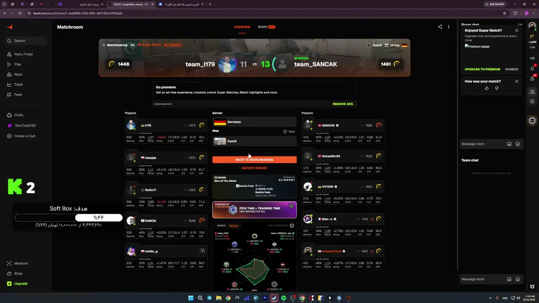The image size is (539, 303).
Task: Open the emoji picker in the upper Message room box
Action: click(518, 144)
